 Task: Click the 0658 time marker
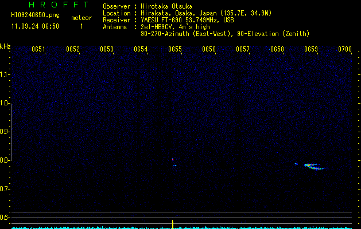(277, 49)
